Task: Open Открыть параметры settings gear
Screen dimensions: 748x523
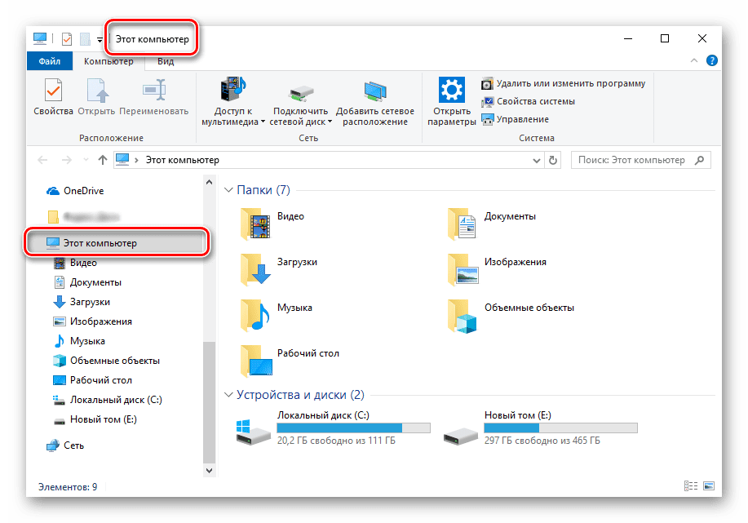Action: click(x=451, y=101)
